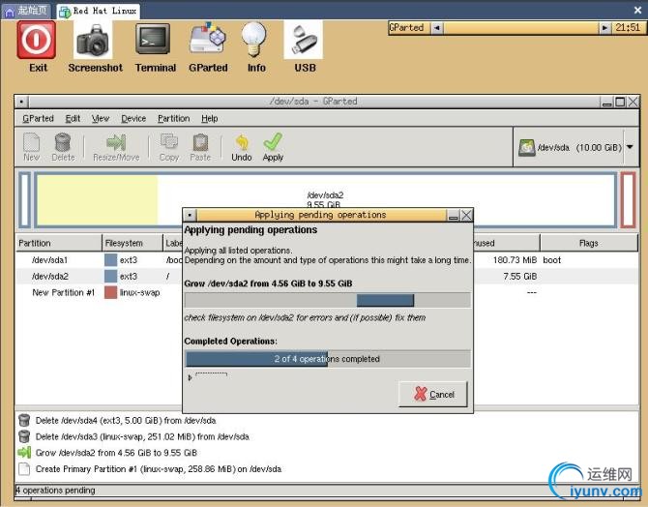Image resolution: width=648 pixels, height=507 pixels.
Task: Click the home icon in first tab
Action: [10, 12]
